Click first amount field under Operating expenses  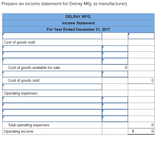(115, 100)
